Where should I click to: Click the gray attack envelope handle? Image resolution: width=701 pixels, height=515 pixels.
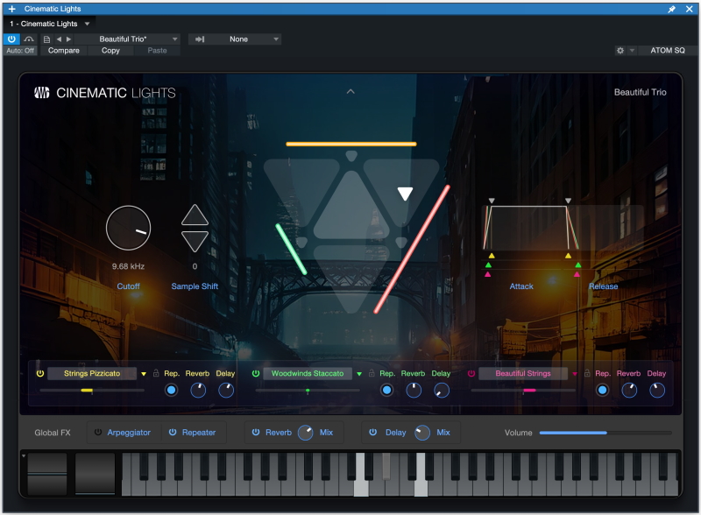492,201
